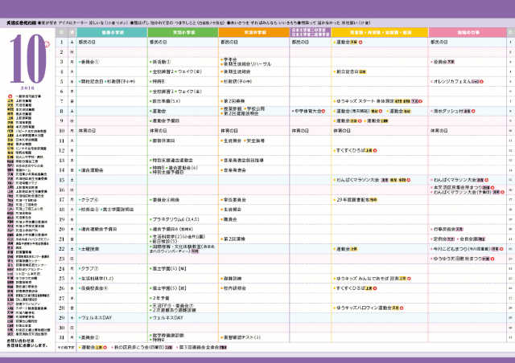The image size is (515, 363).
Task: Select 運動会予備日 on day 9
Action: point(166,121)
